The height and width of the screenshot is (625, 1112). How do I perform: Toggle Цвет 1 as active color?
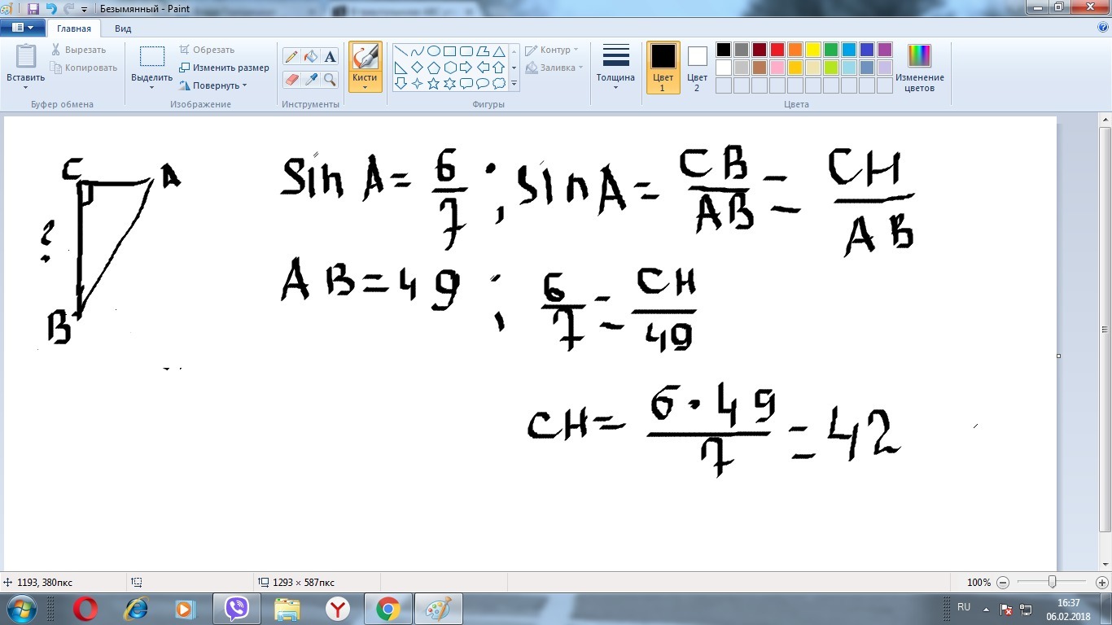pyautogui.click(x=663, y=68)
